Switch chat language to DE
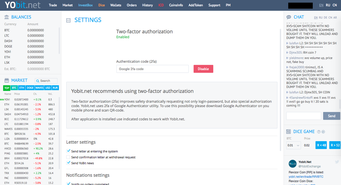Image resolution: width=341 pixels, height=185 pixels. click(325, 18)
